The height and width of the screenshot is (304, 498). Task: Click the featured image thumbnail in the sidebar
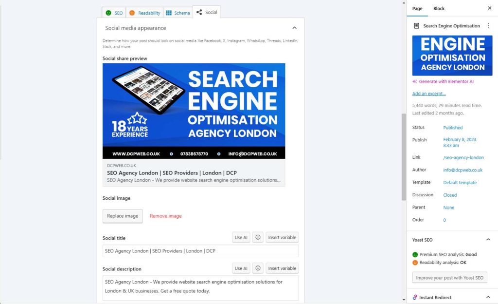tap(452, 56)
